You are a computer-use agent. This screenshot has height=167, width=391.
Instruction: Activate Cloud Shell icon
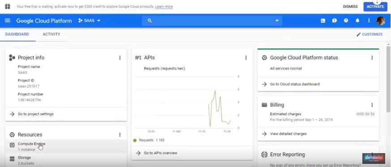[323, 21]
